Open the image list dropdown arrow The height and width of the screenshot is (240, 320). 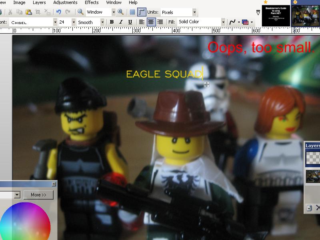(x=258, y=12)
